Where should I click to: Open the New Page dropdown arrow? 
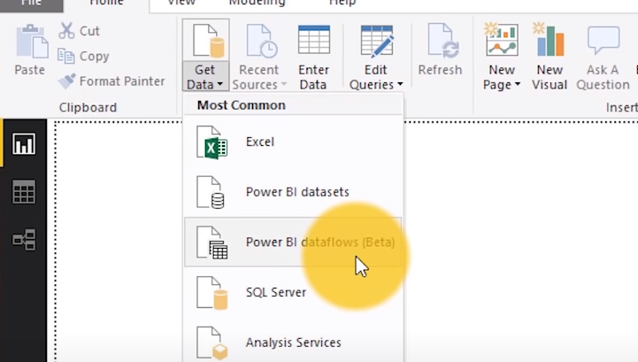tap(517, 84)
